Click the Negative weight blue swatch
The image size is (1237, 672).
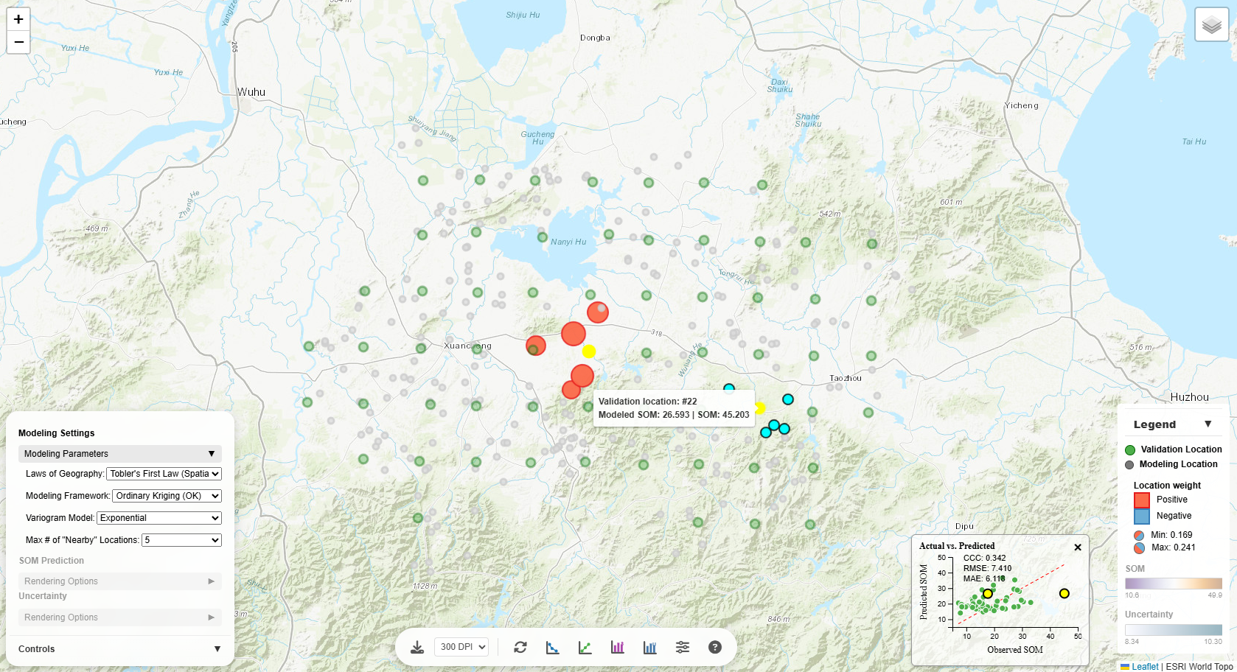point(1142,516)
